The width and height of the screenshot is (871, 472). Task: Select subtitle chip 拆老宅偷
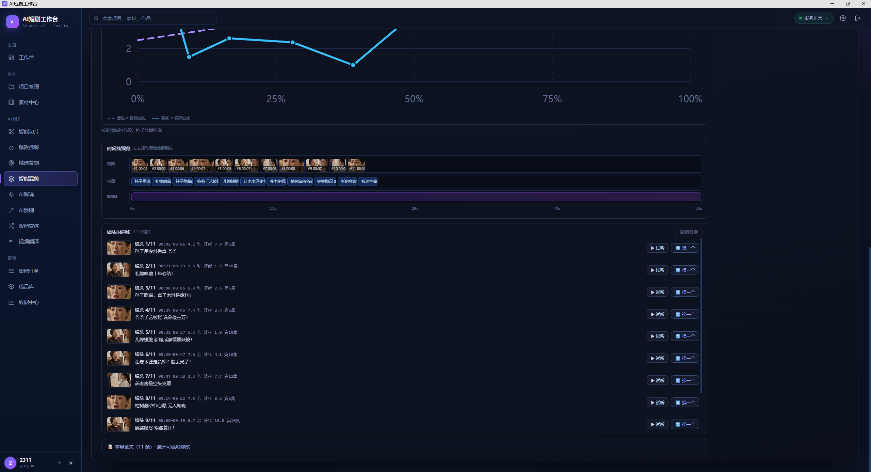pyautogui.click(x=368, y=182)
